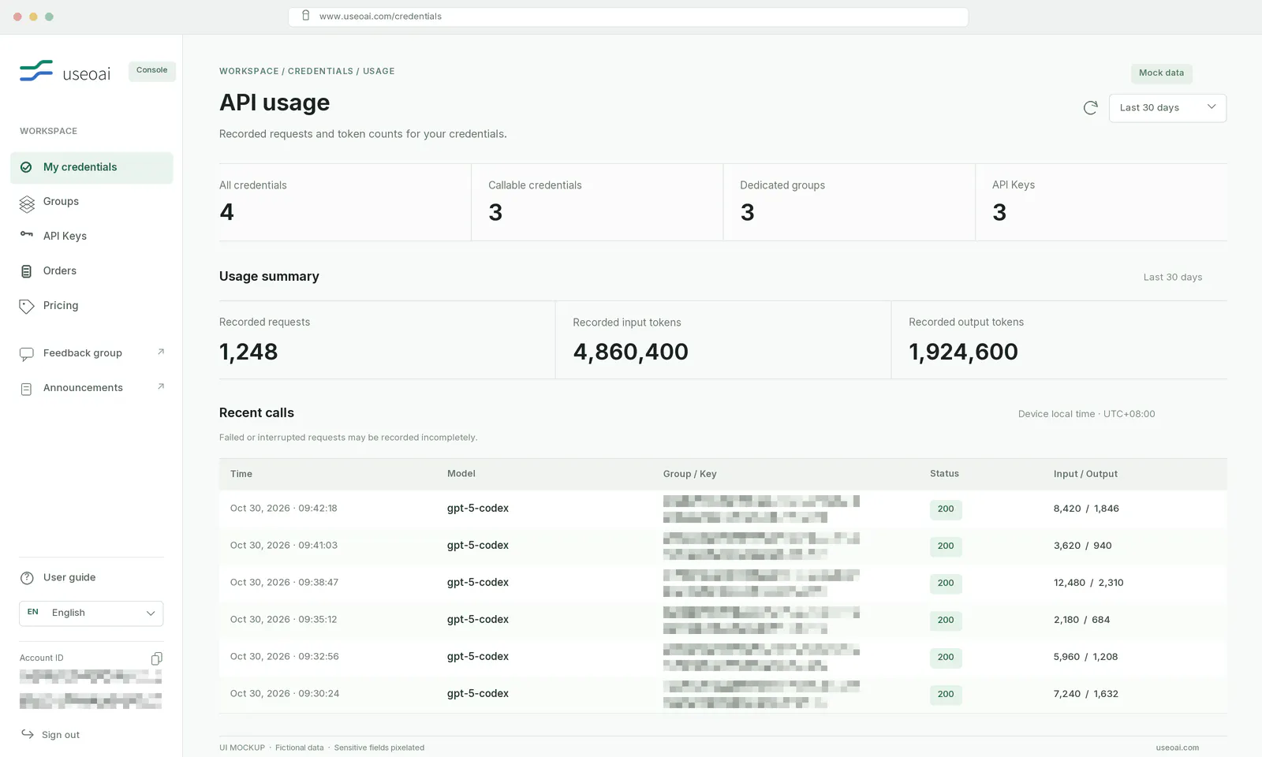Open the User guide link
The width and height of the screenshot is (1262, 757).
69,578
